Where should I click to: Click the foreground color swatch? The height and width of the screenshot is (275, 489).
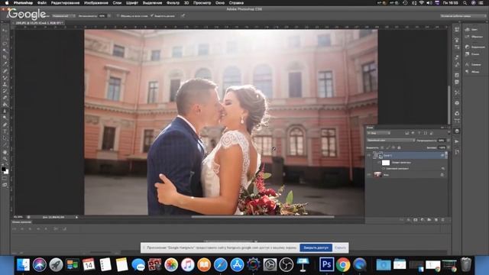coord(3,169)
